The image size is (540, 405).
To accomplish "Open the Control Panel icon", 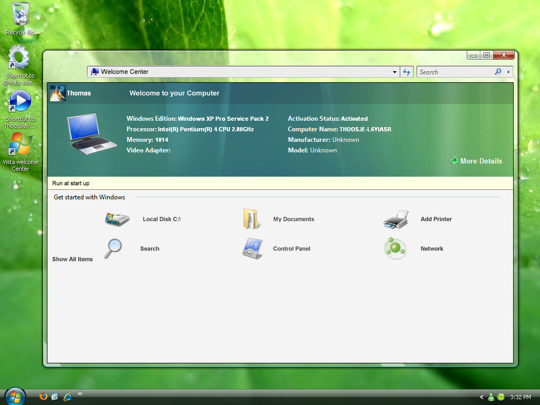I will click(x=253, y=248).
